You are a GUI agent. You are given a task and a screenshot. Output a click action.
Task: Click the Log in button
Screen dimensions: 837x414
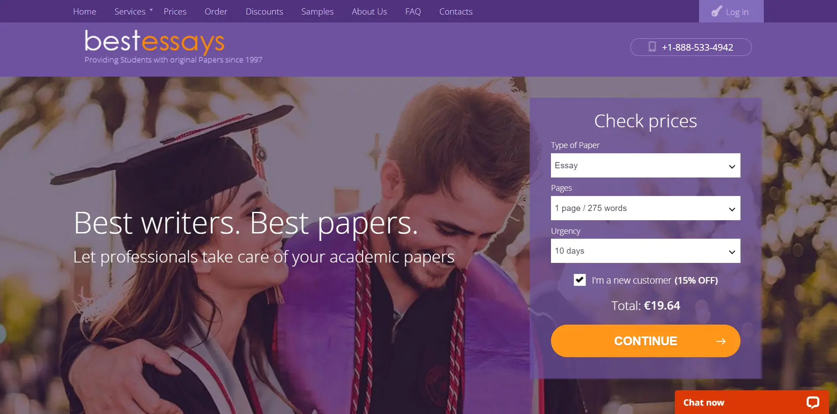tap(731, 11)
